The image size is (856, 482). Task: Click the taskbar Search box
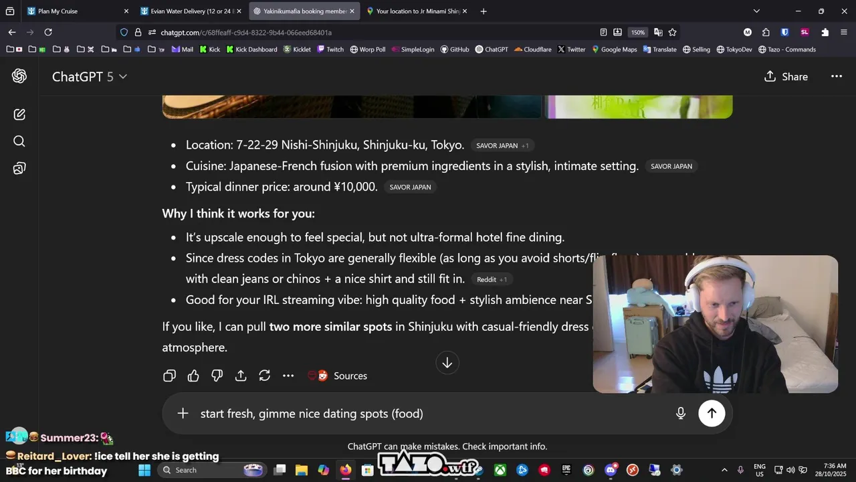(x=213, y=470)
